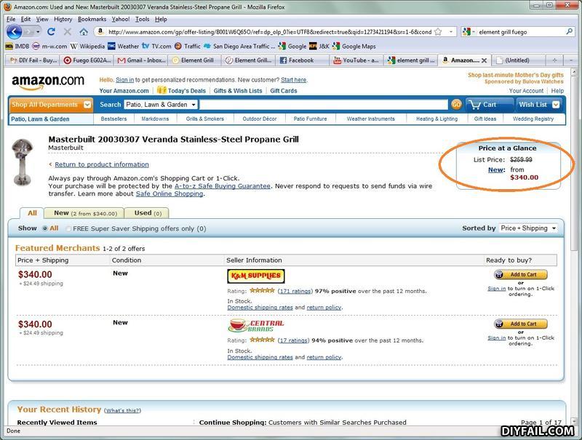Switch to the Gmail - Inbox tab
The image size is (582, 440).
tap(141, 60)
